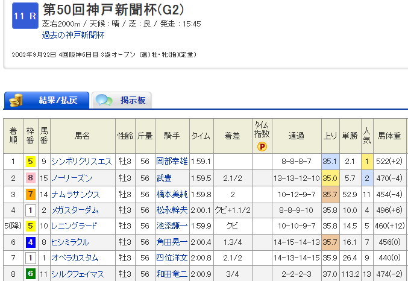Open horse ノーリーズン

point(72,178)
